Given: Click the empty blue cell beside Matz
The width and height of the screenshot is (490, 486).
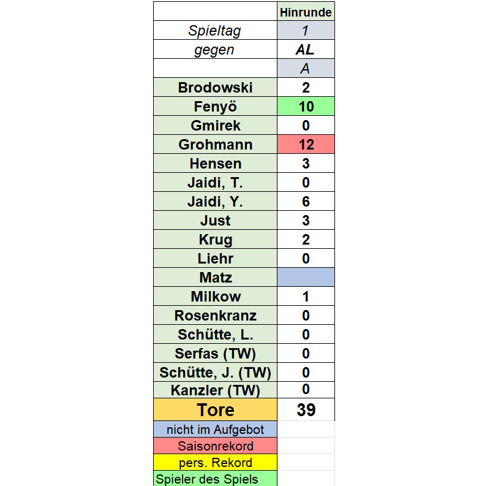Looking at the screenshot, I should click(306, 278).
